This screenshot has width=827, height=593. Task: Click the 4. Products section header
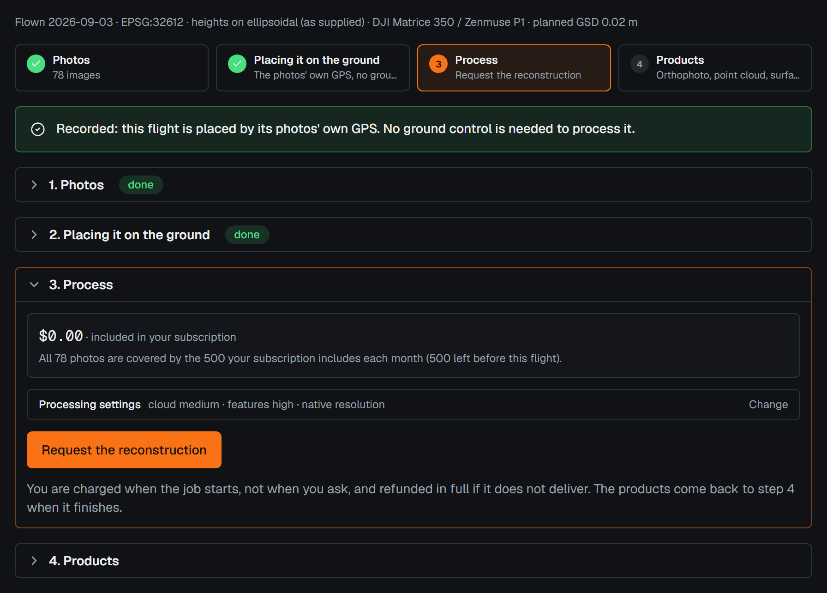tap(413, 561)
